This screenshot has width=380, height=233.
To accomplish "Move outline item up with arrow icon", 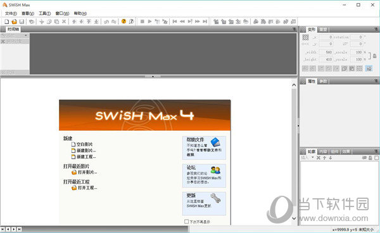I will [x=324, y=158].
